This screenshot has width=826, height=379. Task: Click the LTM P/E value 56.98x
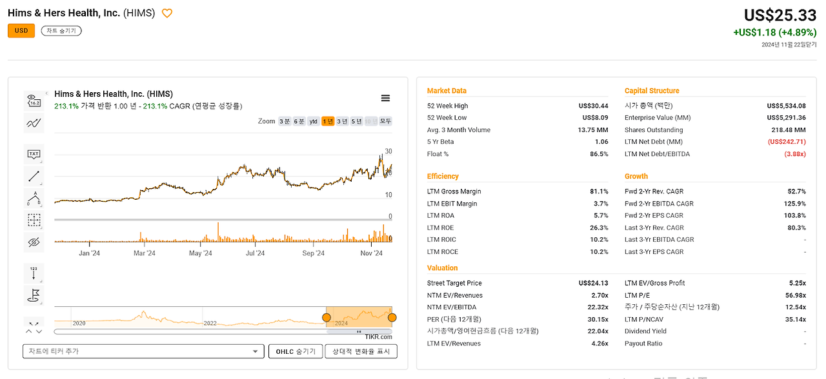click(795, 295)
